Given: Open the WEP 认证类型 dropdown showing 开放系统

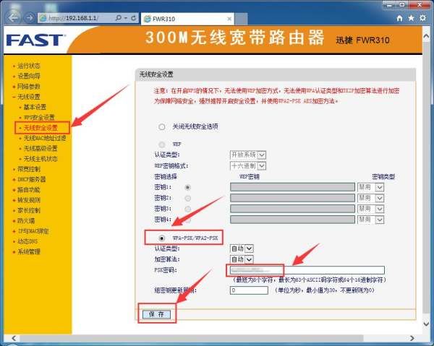Looking at the screenshot, I should (248, 155).
